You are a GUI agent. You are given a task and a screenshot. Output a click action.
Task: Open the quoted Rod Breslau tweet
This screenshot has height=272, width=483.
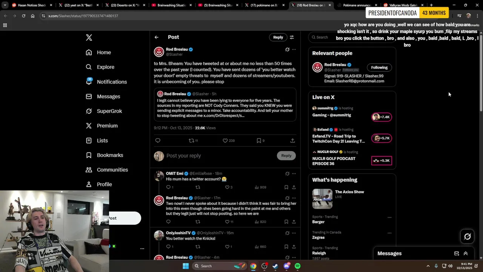[225, 105]
